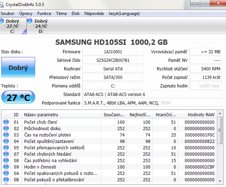Select row Počet chybných hledání
Viewport: 226px width, 187px height.
point(109,154)
